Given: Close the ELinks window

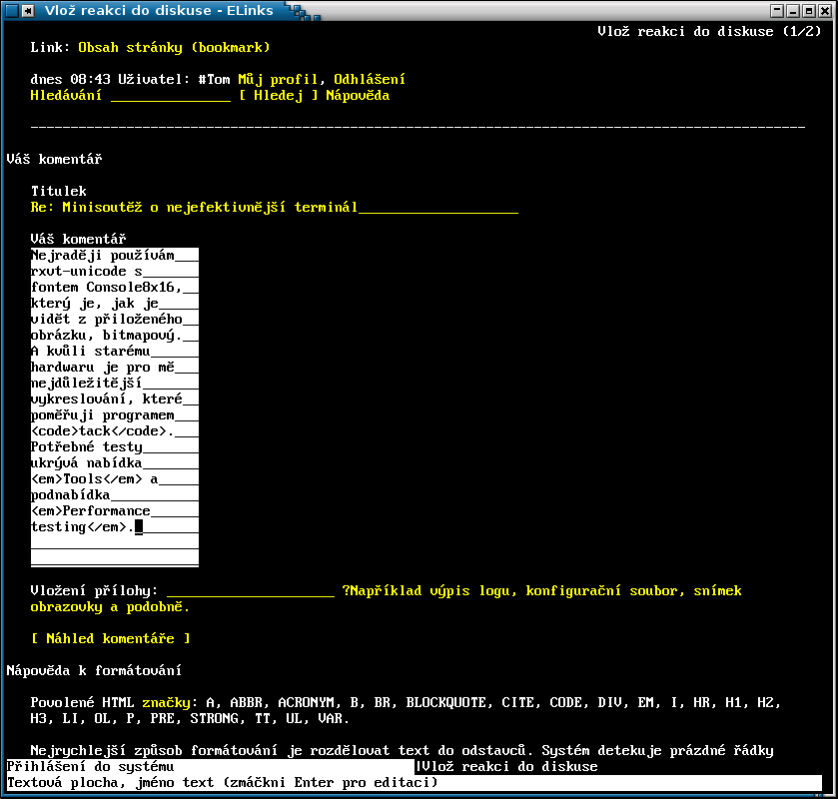Looking at the screenshot, I should 825,10.
